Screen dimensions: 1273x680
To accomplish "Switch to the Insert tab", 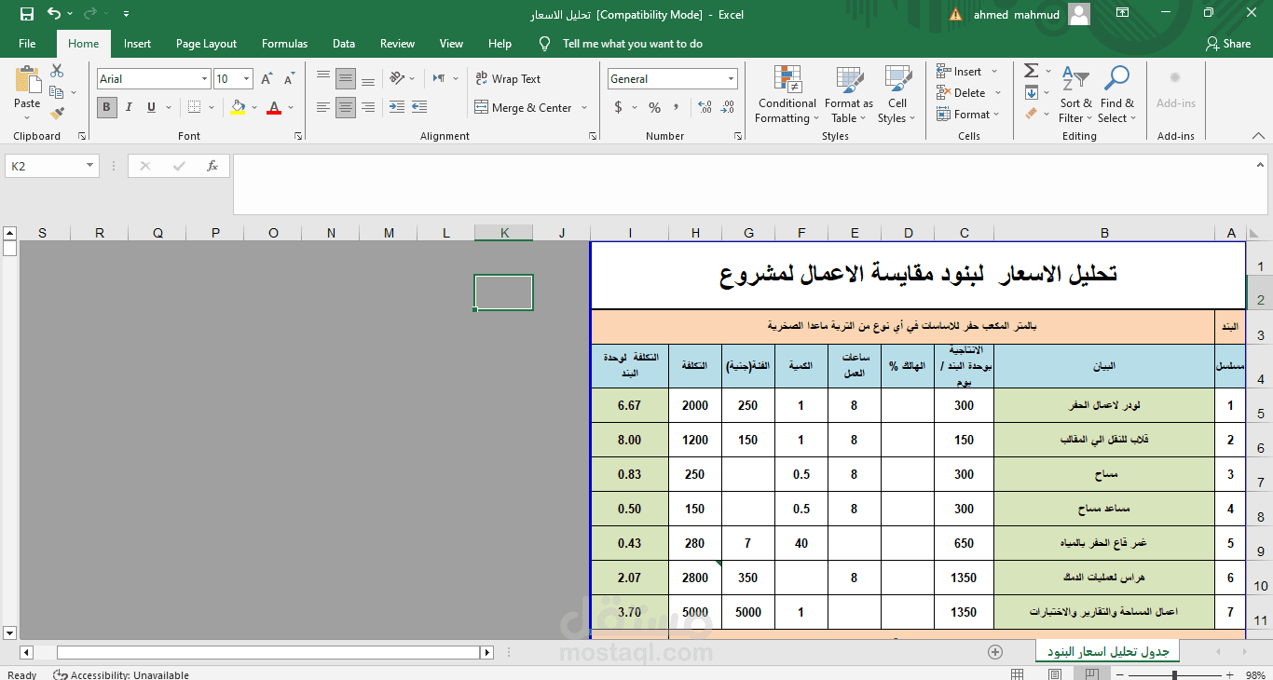I will 137,44.
